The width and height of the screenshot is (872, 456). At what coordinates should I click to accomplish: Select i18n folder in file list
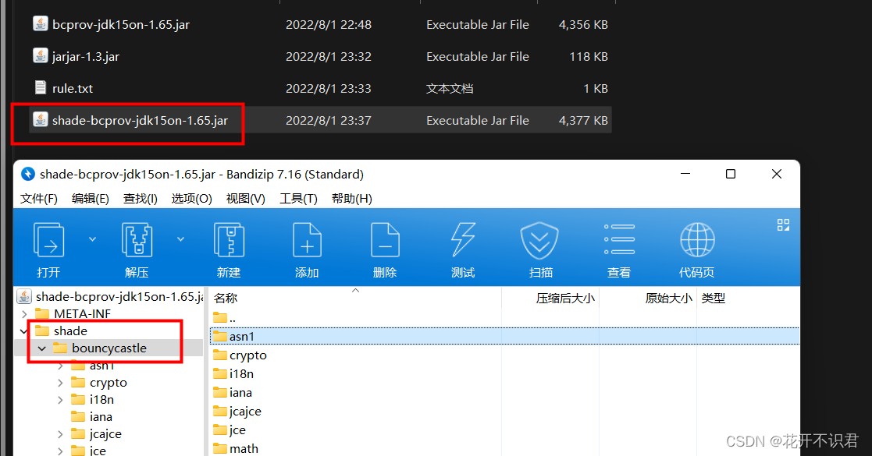click(x=233, y=374)
